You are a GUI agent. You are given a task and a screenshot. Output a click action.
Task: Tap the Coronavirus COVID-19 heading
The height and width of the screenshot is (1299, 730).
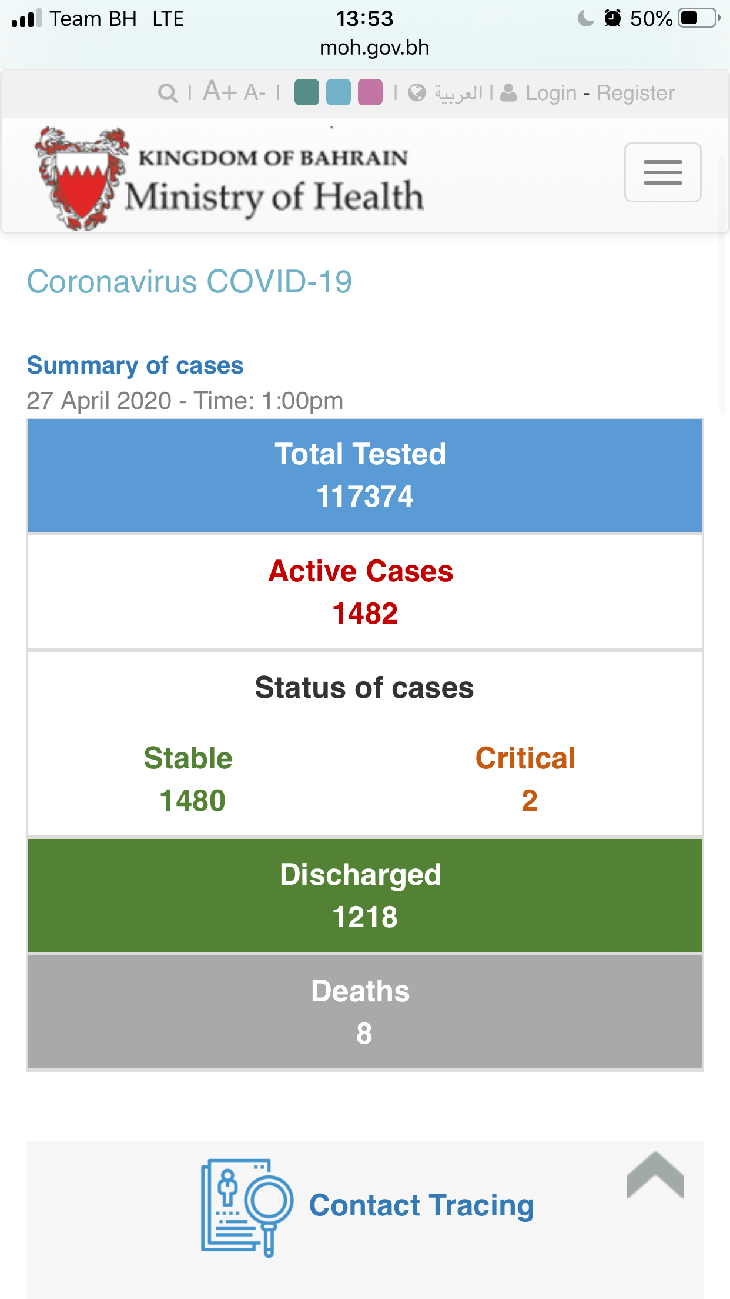(x=189, y=281)
